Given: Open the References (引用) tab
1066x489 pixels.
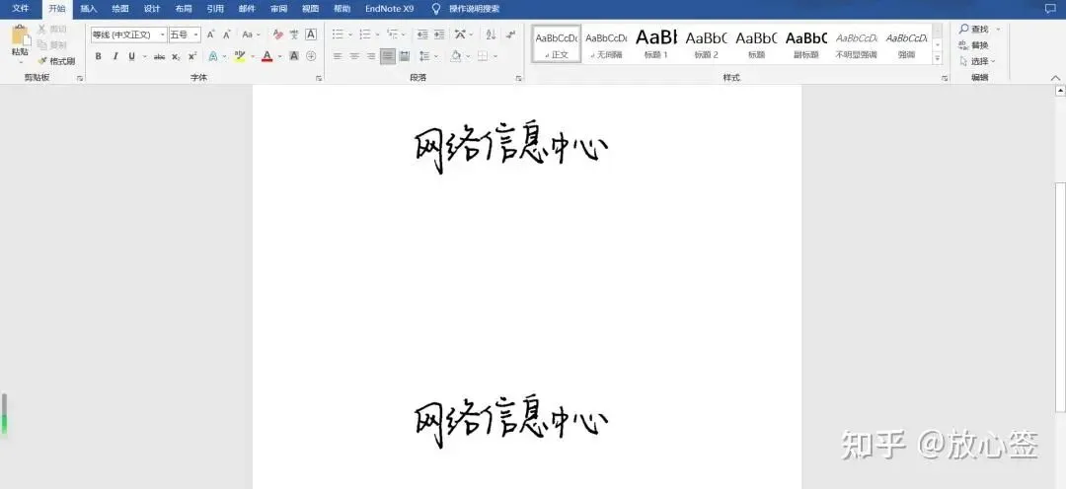Looking at the screenshot, I should pos(215,9).
